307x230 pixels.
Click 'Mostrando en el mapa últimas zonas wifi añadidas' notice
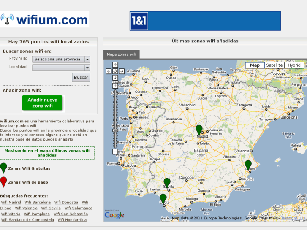click(x=47, y=153)
